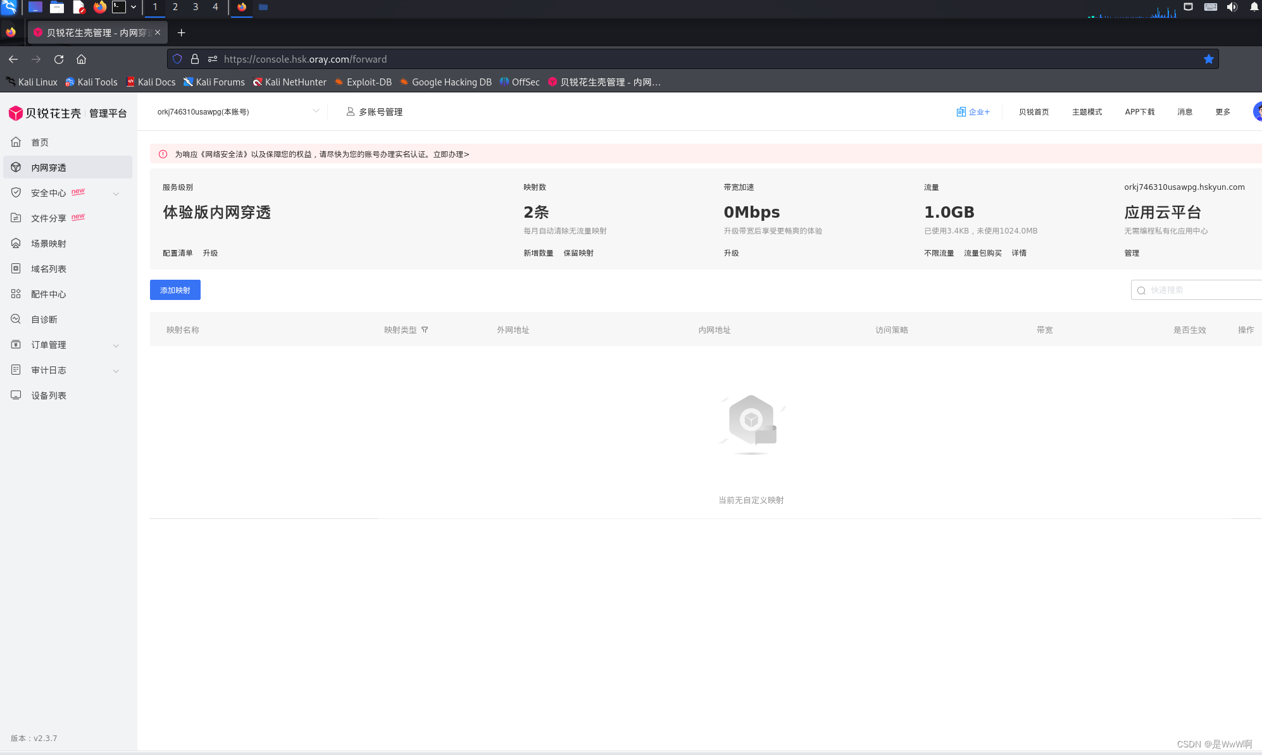Expand the 安全中心 sidebar submenu
This screenshot has width=1262, height=755.
pos(116,194)
